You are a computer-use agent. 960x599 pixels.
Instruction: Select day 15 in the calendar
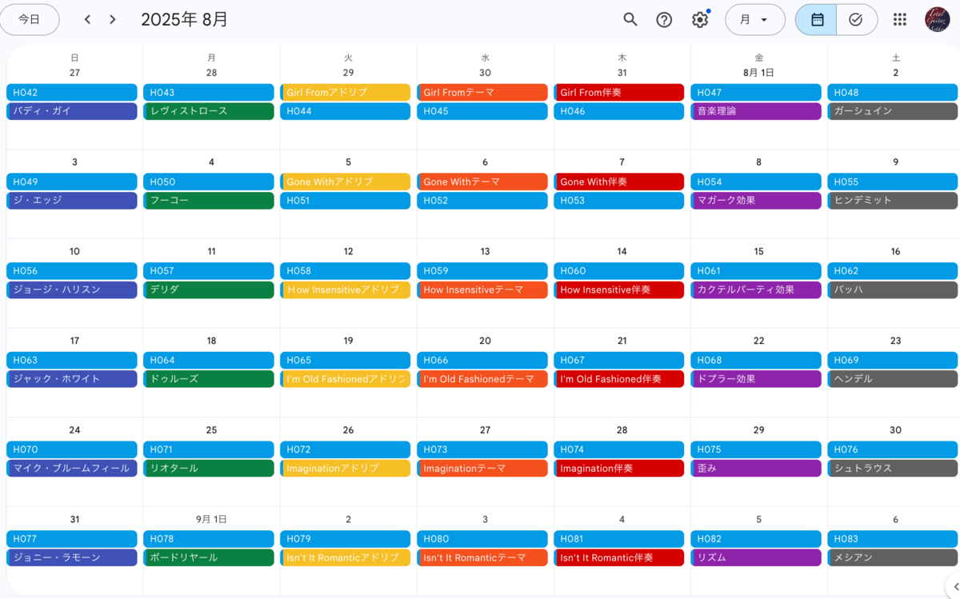pyautogui.click(x=758, y=251)
